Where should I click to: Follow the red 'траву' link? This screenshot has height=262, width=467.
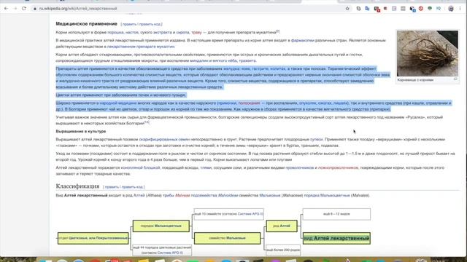[196, 32]
